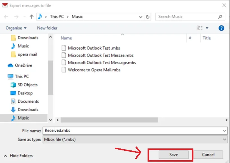Click the Back navigation arrow
This screenshot has width=230, height=163.
click(6, 17)
